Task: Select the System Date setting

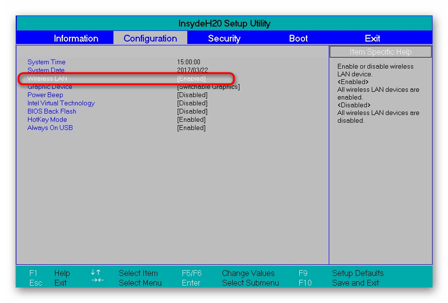Action: [x=46, y=70]
